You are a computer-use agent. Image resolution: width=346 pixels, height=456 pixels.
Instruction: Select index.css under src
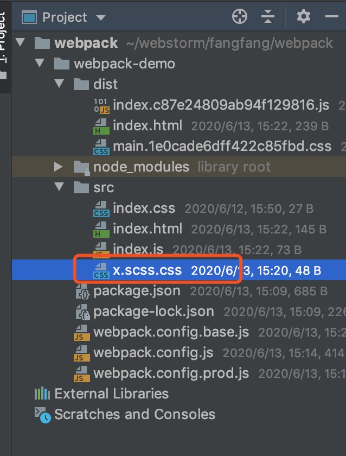(x=144, y=208)
